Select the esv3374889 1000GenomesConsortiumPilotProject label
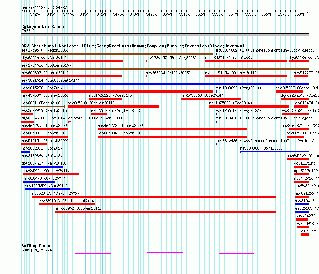 265,50
